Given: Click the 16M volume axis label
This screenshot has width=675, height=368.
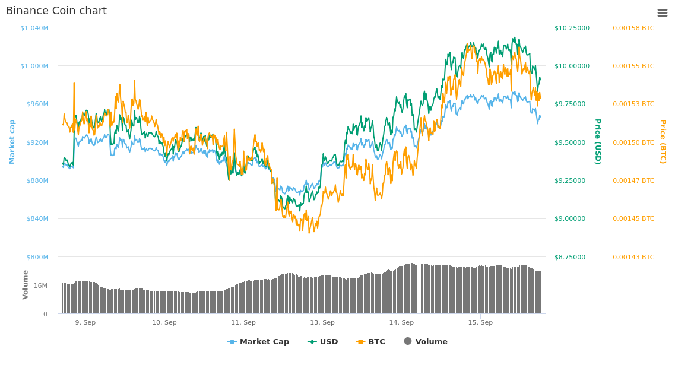Looking at the screenshot, I should pos(40,285).
